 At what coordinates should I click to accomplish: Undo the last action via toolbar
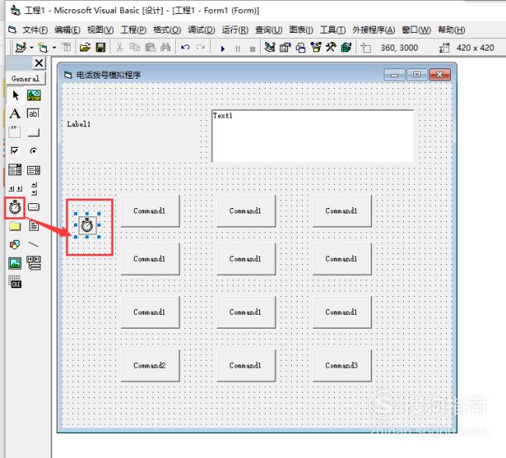(185, 48)
